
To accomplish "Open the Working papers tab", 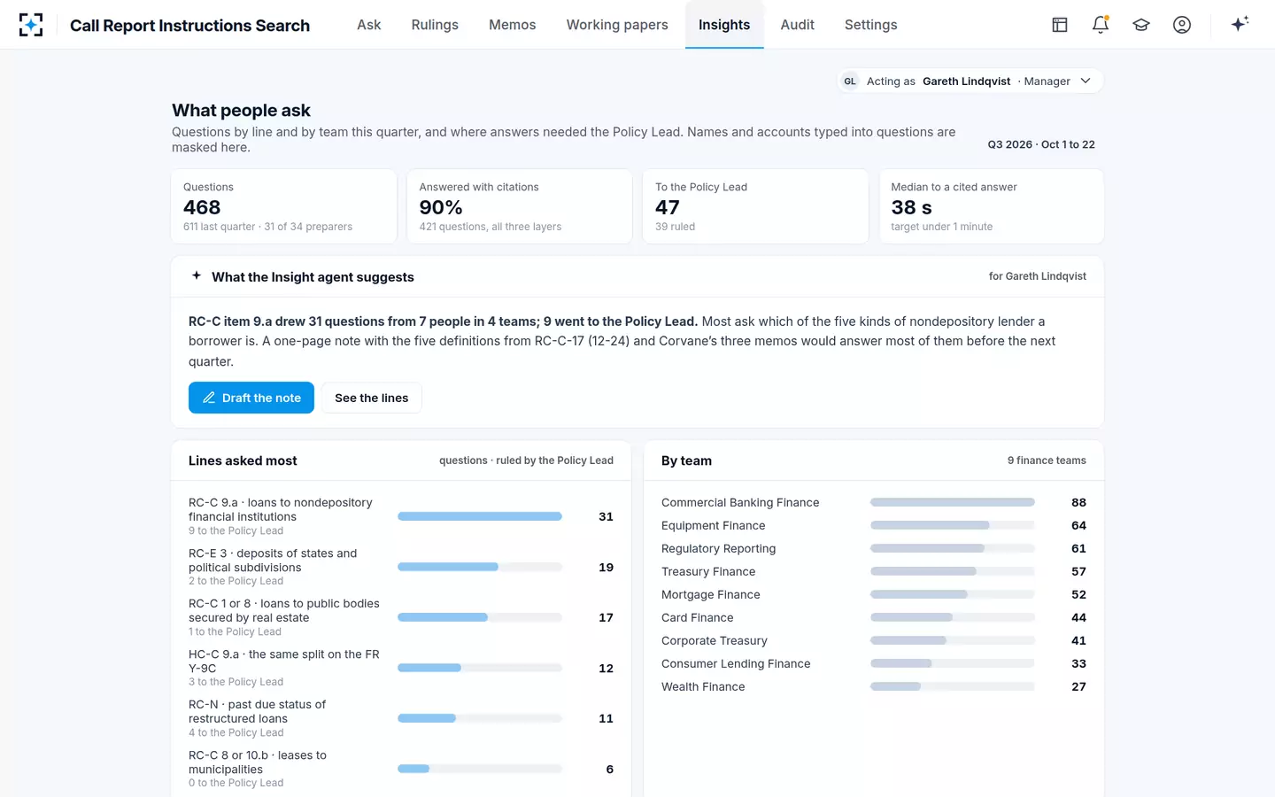I will point(617,25).
